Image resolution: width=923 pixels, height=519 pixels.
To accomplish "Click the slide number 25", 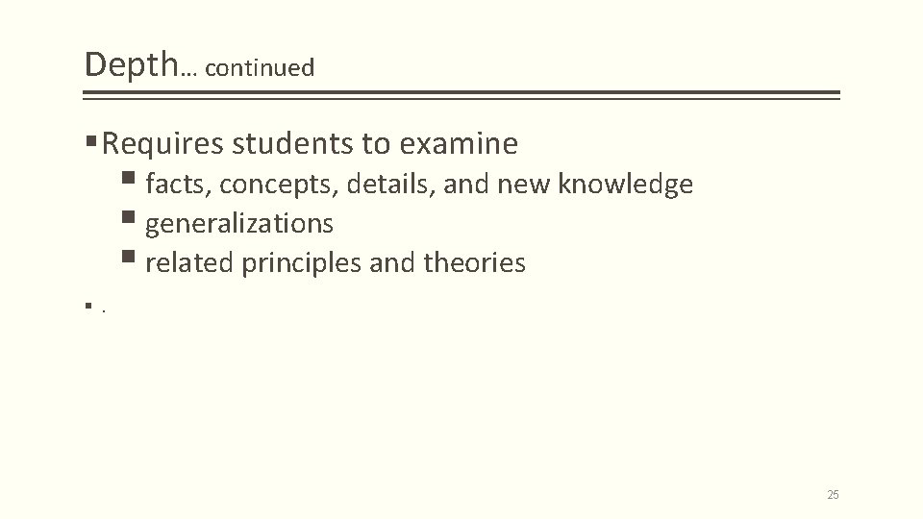I will click(x=833, y=494).
